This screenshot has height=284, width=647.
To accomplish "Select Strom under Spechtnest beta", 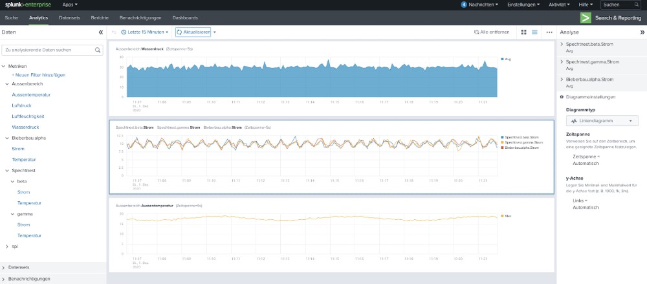I will point(23,192).
